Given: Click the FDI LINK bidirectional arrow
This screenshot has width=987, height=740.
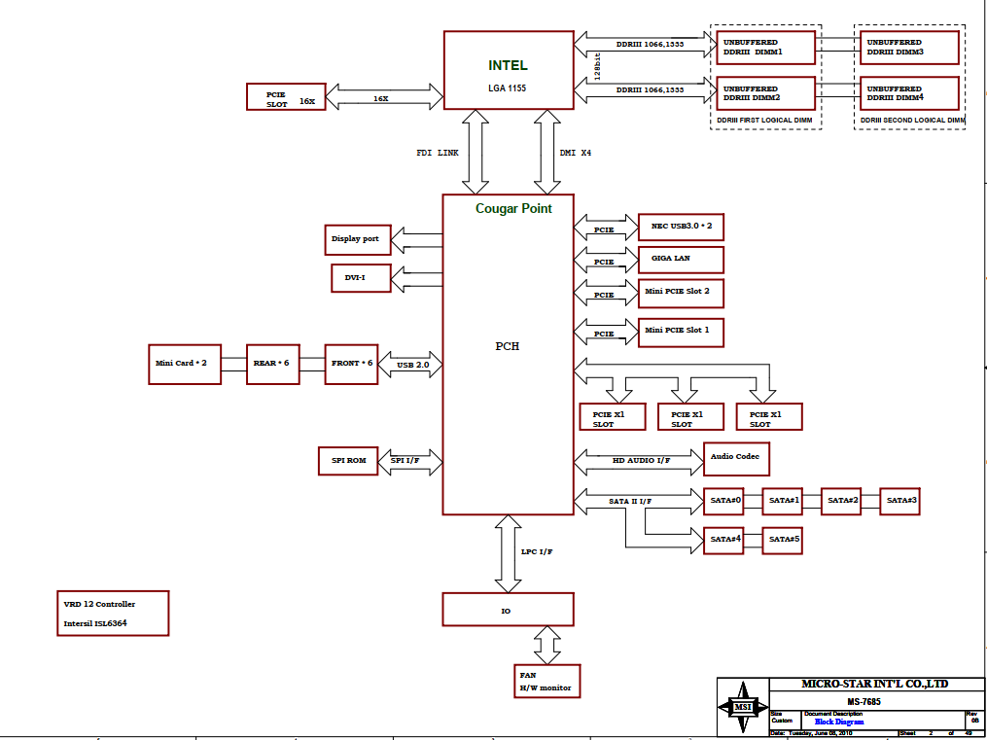Looking at the screenshot, I should [x=476, y=151].
